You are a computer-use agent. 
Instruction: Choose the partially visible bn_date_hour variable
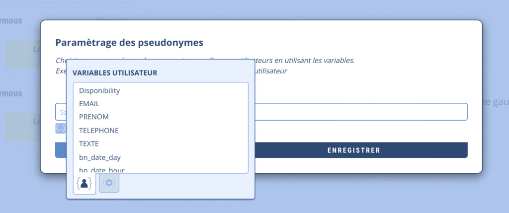coord(101,170)
